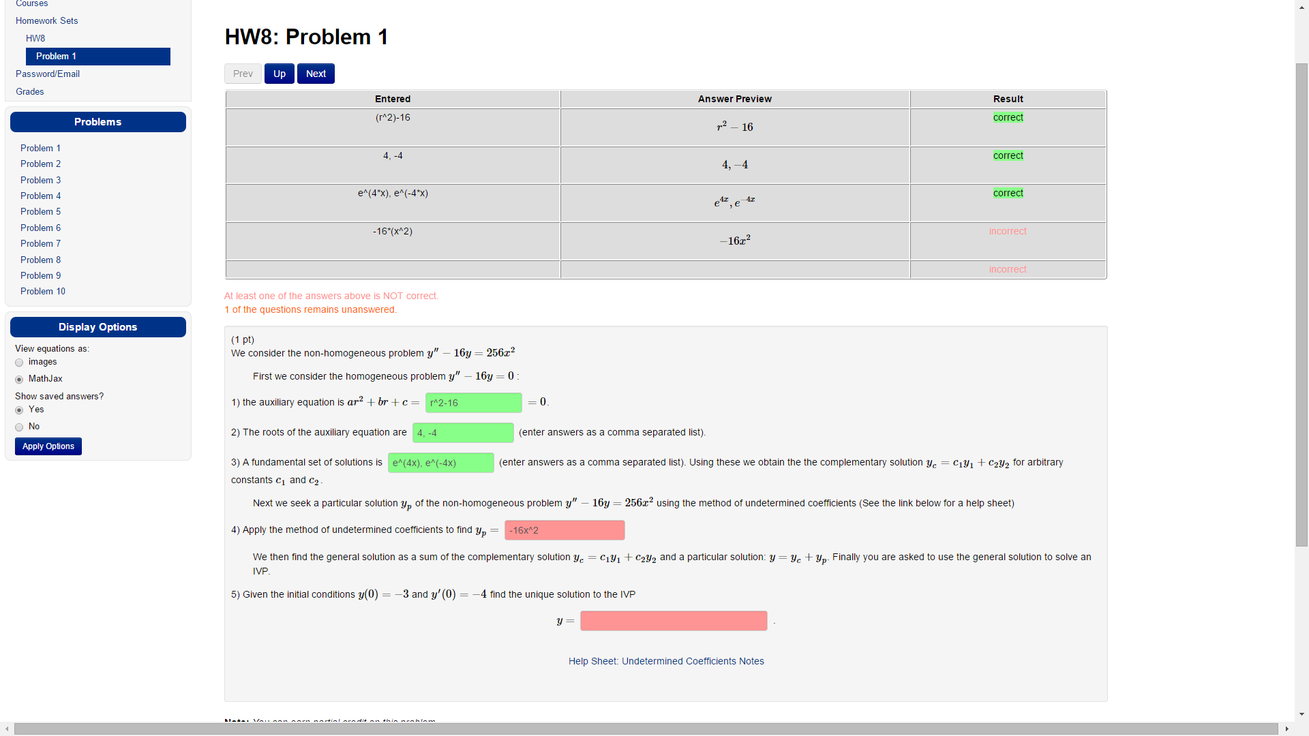
Task: Select Problem 5 in the sidebar
Action: (x=40, y=211)
